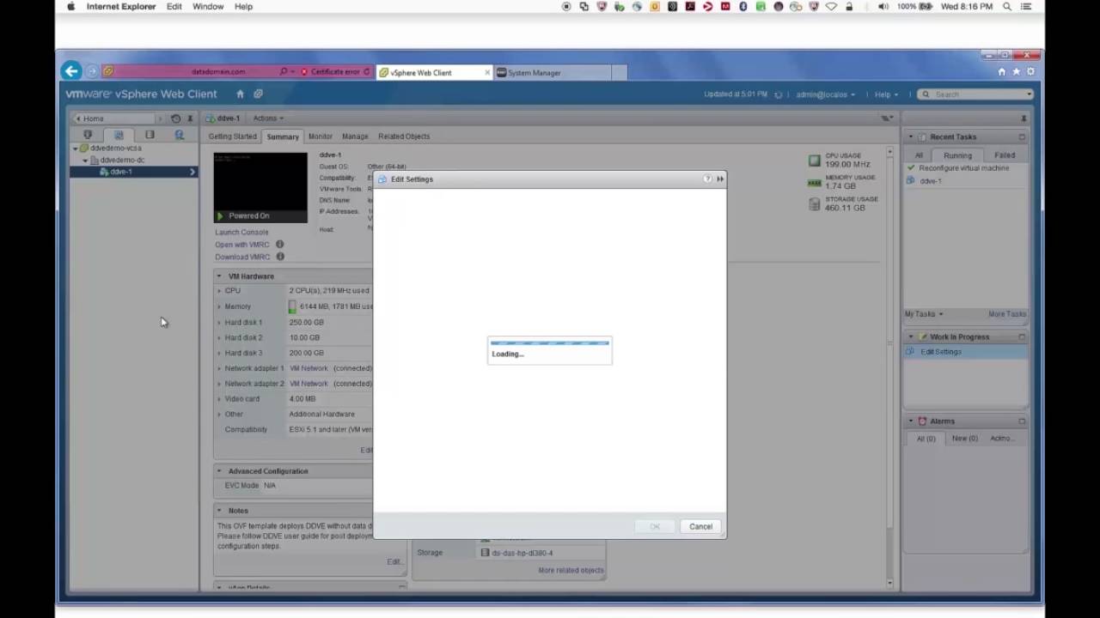The height and width of the screenshot is (618, 1100).
Task: Click the link icon beside header home icon
Action: (258, 94)
